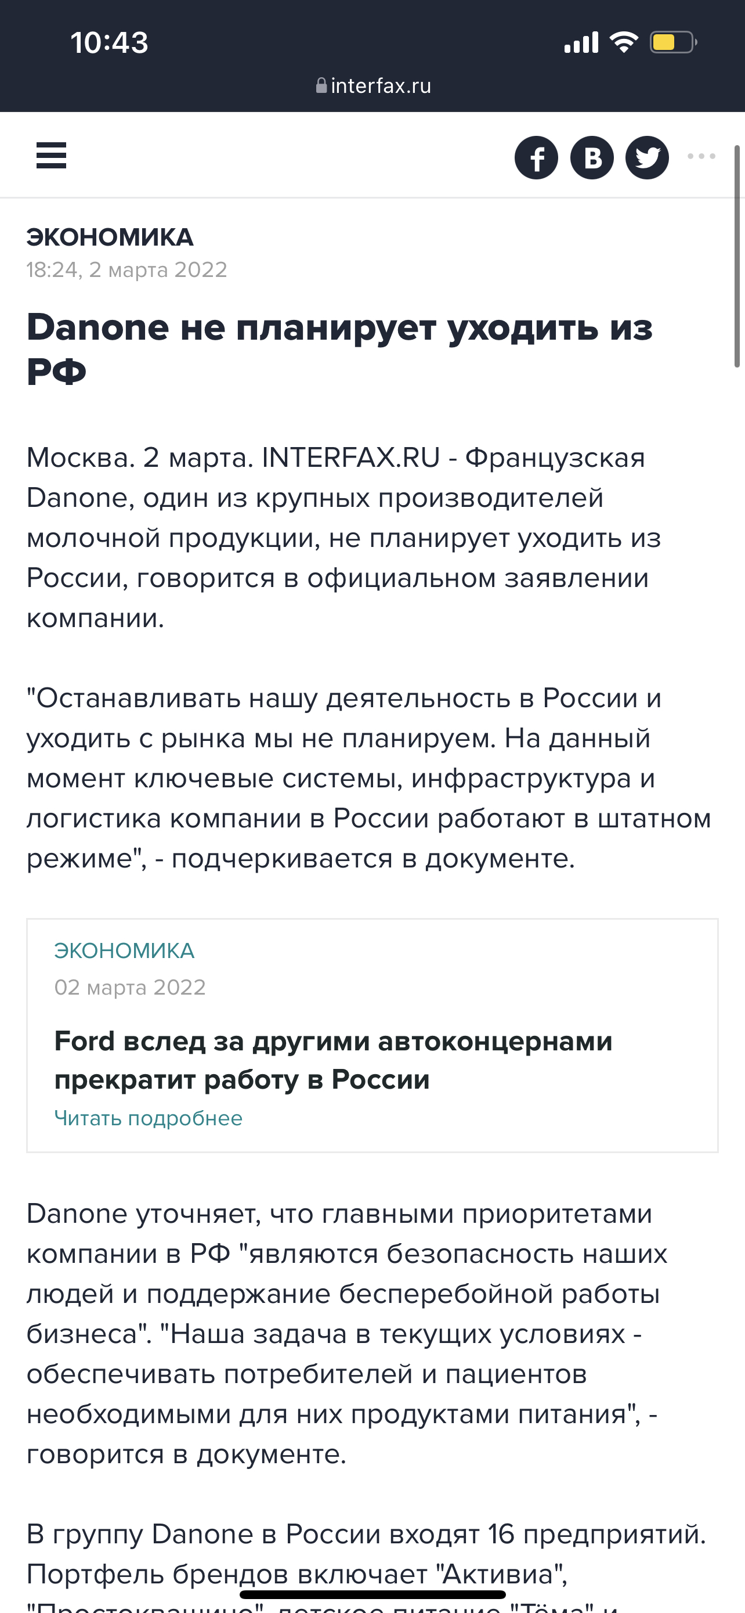Image resolution: width=745 pixels, height=1613 pixels.
Task: Open the teal ЭКОНОМИКА category in related card
Action: (x=125, y=950)
